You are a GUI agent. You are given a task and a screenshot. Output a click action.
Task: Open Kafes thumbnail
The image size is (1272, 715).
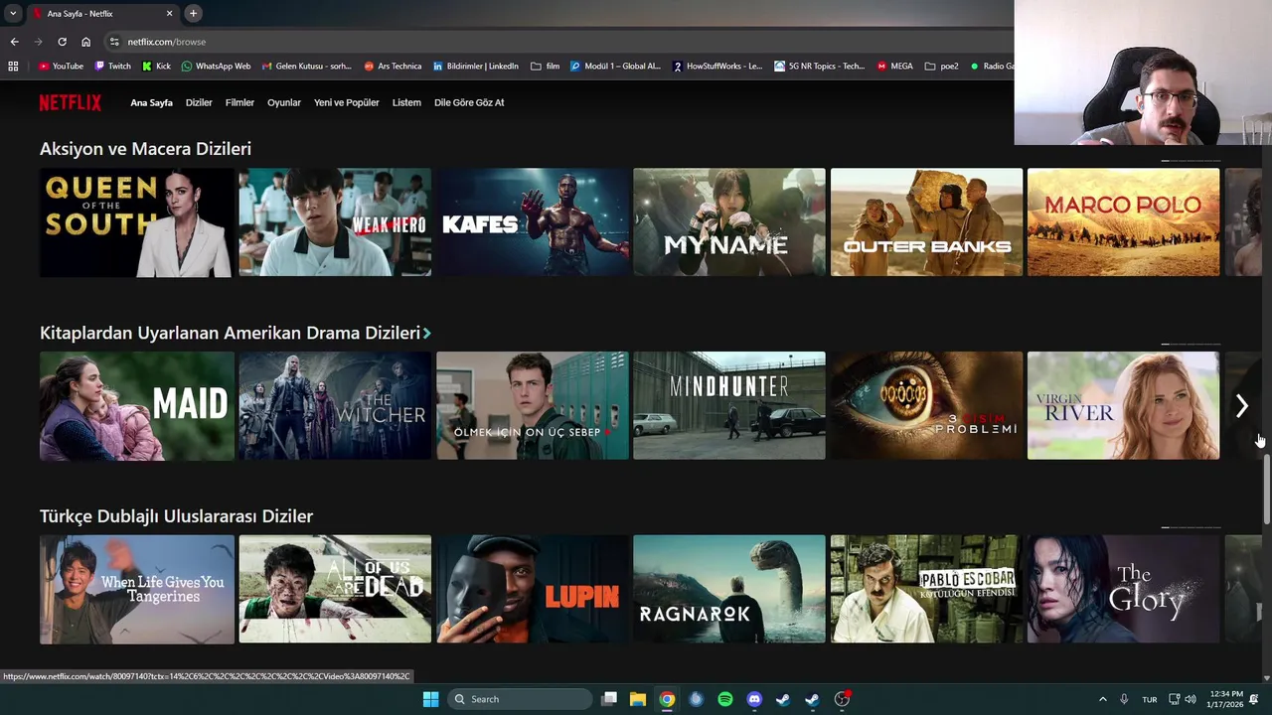(533, 222)
